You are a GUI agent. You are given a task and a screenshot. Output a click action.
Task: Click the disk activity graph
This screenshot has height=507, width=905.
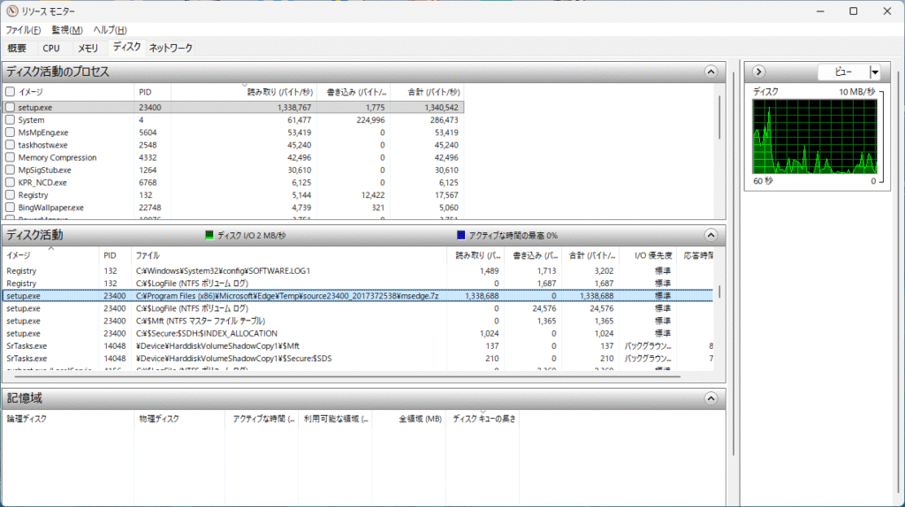pos(814,136)
